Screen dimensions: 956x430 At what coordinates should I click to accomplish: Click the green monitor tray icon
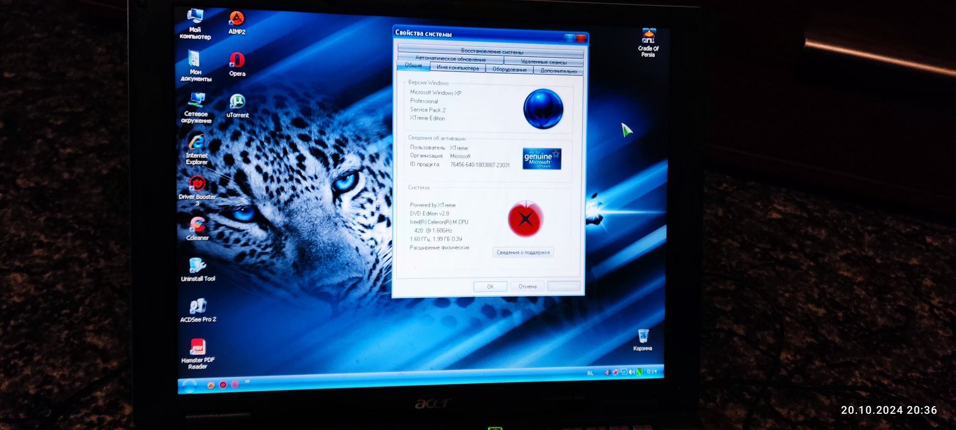[640, 372]
